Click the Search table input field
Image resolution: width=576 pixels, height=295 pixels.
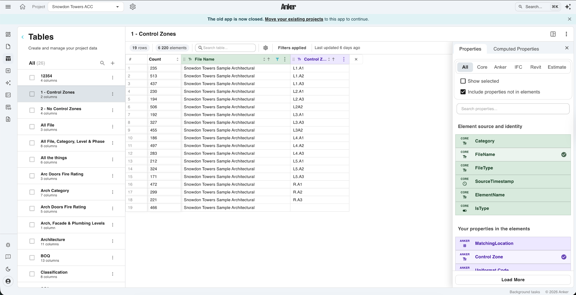[x=225, y=48]
